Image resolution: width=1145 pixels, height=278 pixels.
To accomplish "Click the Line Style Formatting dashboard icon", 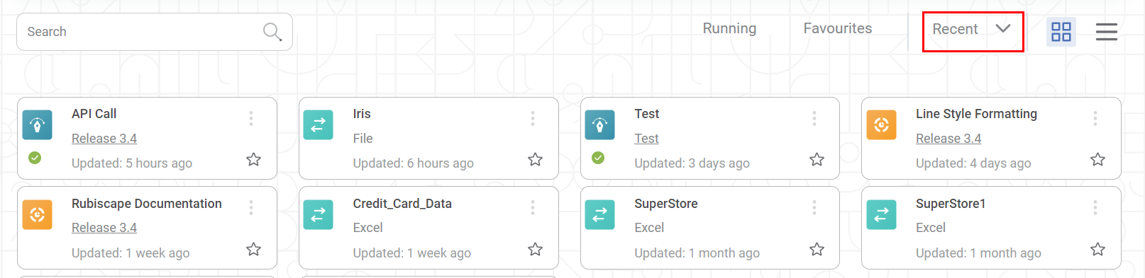I will [x=881, y=125].
